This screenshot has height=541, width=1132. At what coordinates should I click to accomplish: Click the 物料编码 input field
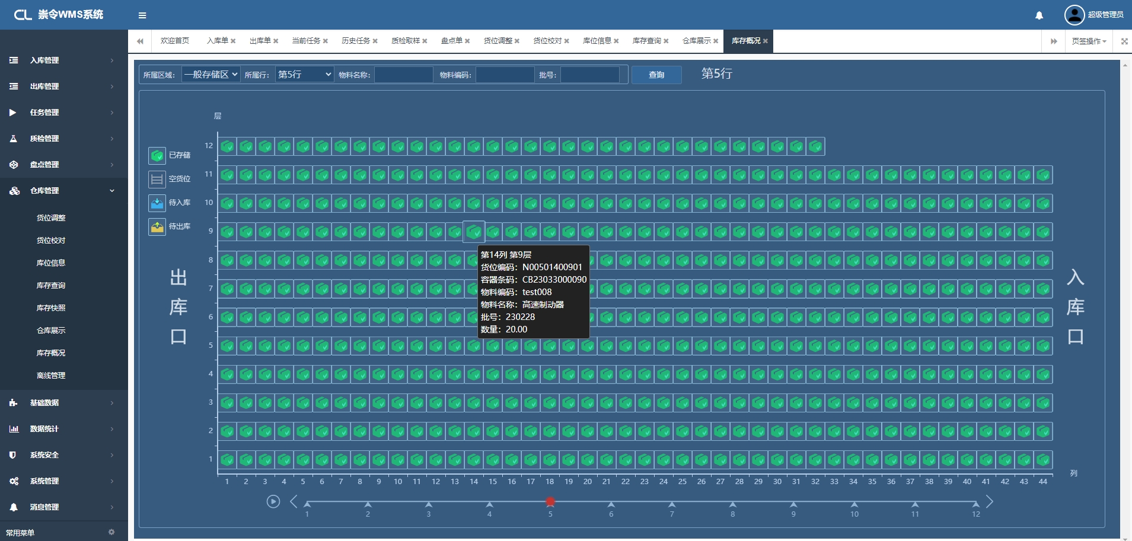point(505,75)
